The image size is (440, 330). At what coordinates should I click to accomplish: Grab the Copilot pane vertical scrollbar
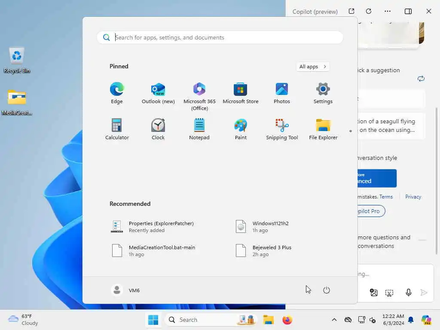[x=437, y=181]
